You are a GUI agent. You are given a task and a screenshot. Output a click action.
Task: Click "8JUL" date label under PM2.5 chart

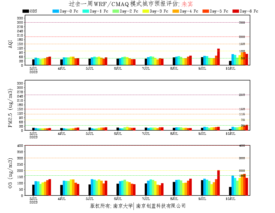(x=174, y=134)
